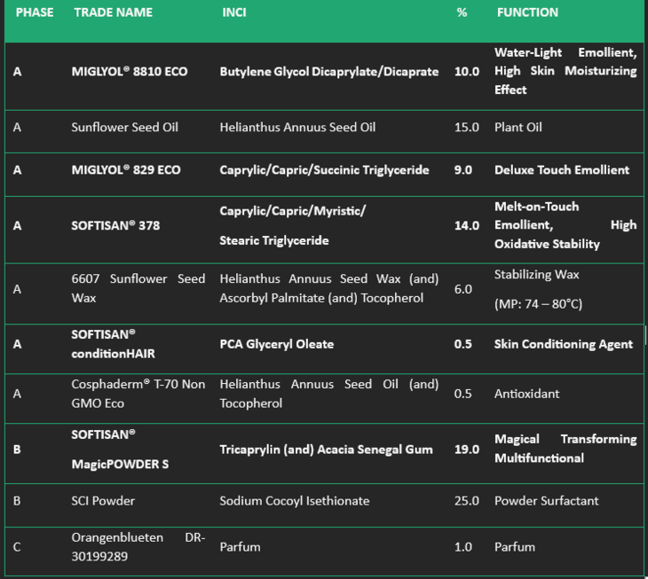Select Orangenblueten DR-30199289 cell

pos(138,547)
